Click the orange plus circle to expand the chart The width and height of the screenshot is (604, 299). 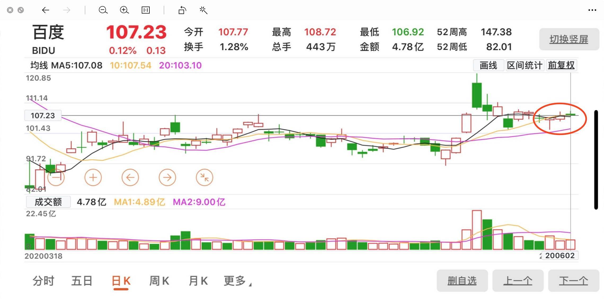click(93, 177)
